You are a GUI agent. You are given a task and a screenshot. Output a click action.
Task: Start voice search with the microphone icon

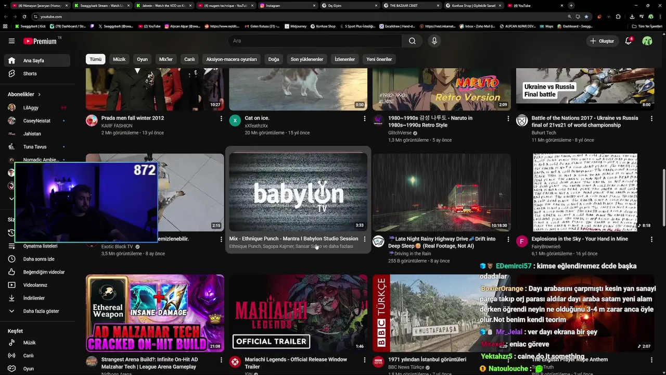click(434, 41)
